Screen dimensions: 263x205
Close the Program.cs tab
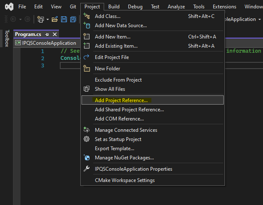pos(55,34)
